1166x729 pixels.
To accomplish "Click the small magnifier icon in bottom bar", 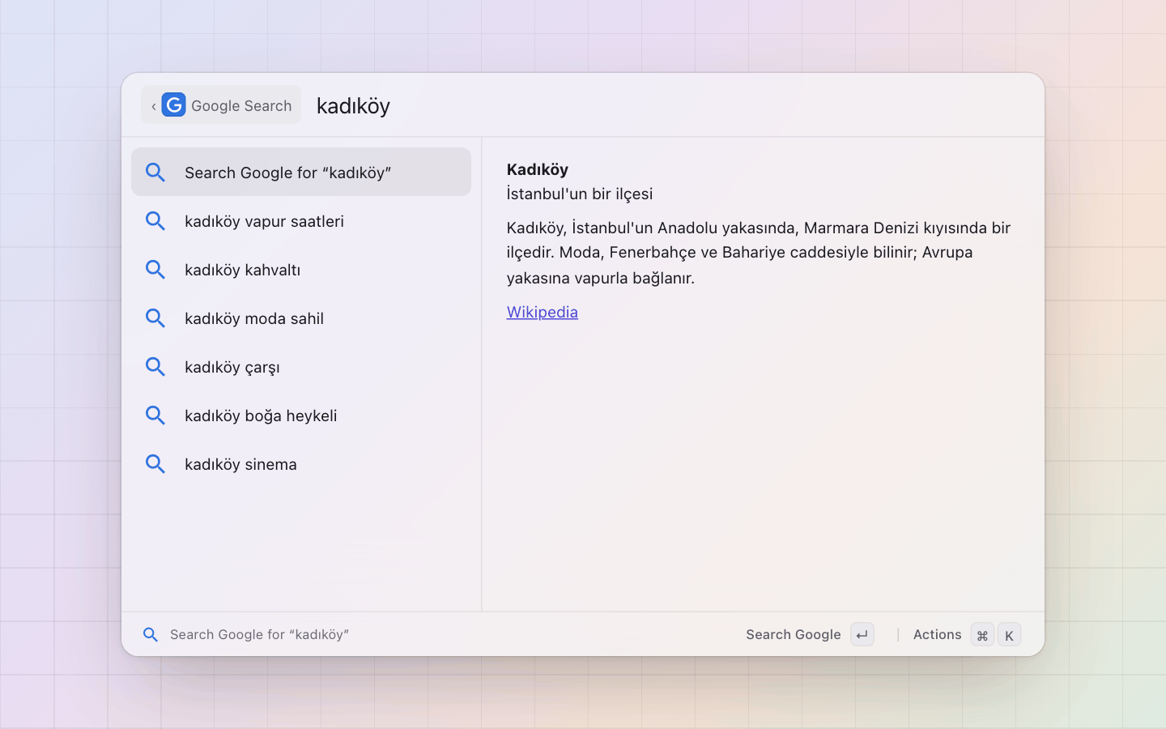I will tap(151, 635).
